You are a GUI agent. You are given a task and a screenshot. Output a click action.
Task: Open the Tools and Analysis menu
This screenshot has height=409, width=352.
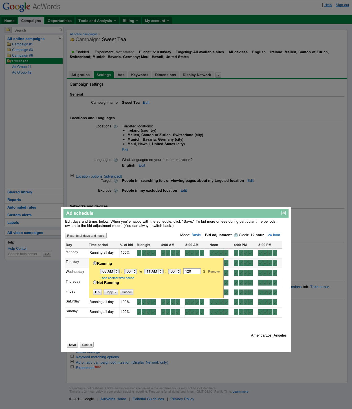point(97,21)
